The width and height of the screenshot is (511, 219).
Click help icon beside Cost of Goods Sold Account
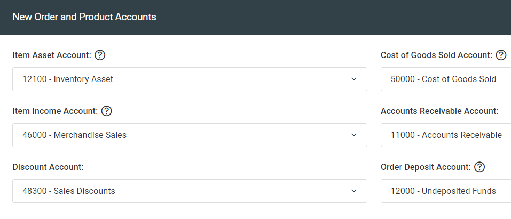point(501,55)
